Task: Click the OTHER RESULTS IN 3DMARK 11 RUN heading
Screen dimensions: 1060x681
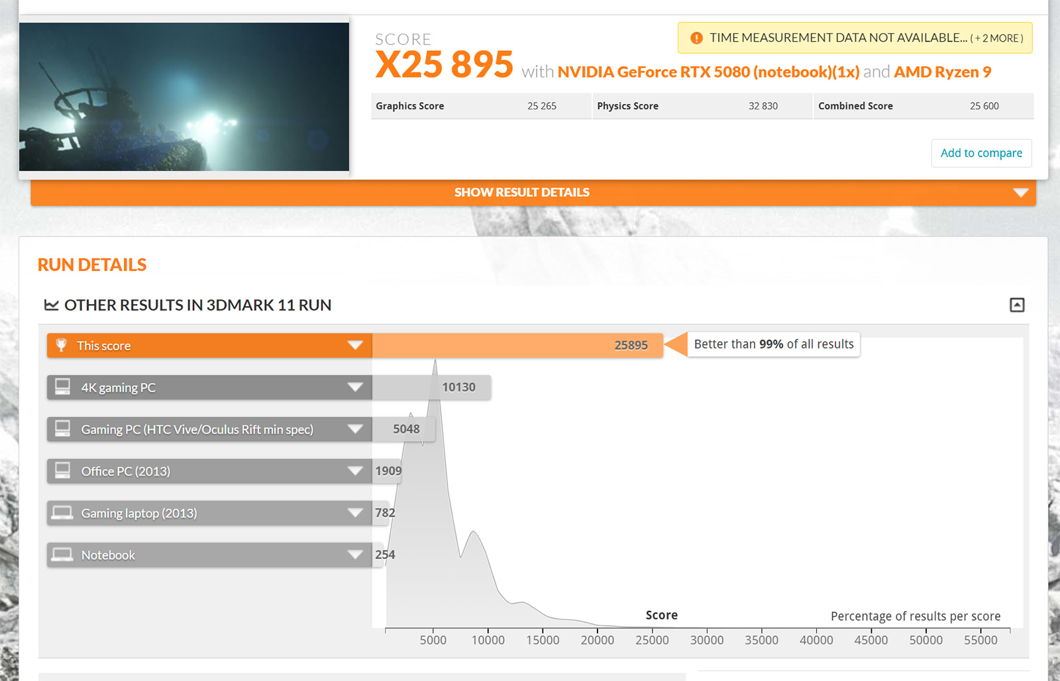Action: (x=197, y=305)
